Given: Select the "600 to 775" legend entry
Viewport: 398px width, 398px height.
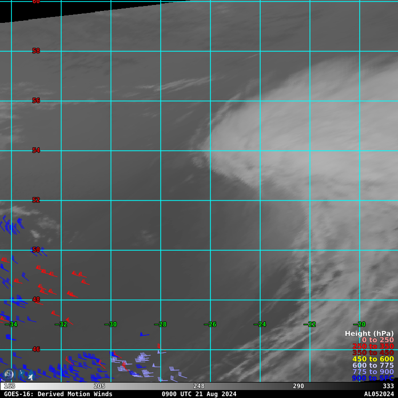Looking at the screenshot, I should click(373, 365).
